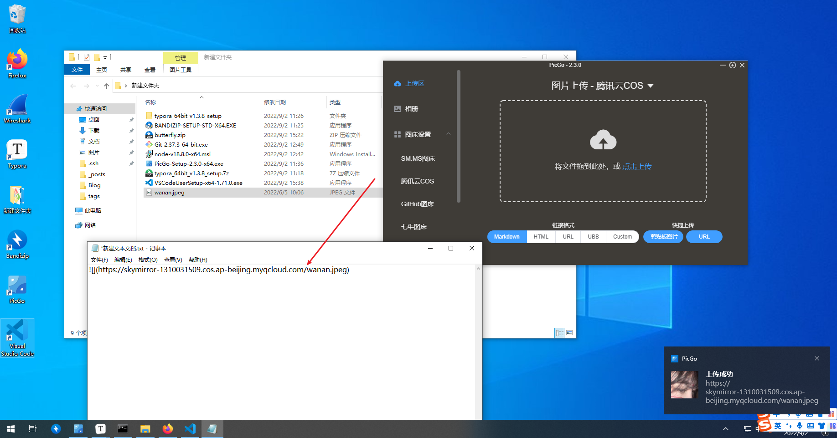Click the 点击上传 link
The image size is (837, 438).
[637, 166]
